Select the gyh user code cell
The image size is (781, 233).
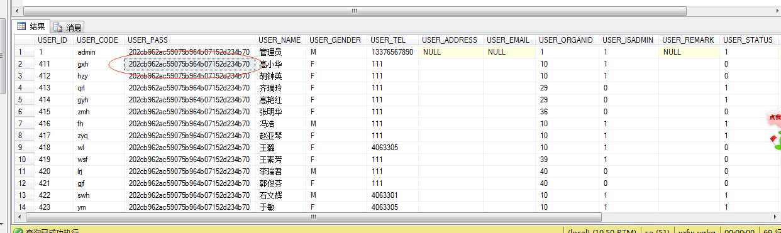(x=99, y=100)
